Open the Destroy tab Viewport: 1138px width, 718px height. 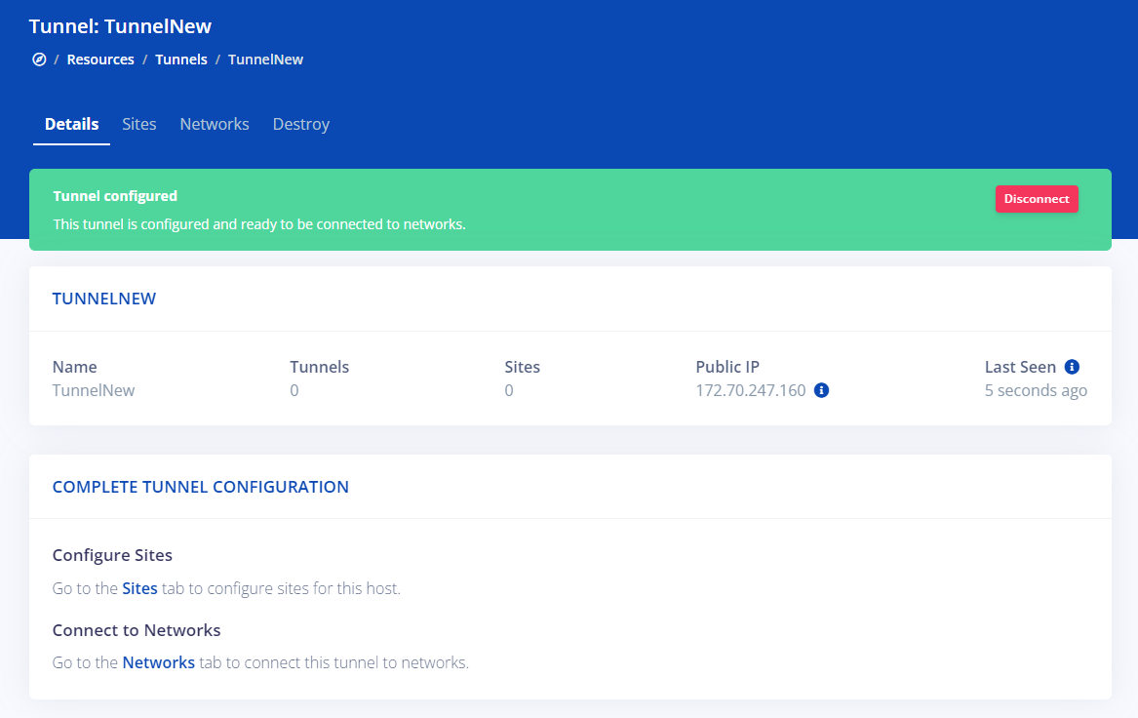[301, 124]
